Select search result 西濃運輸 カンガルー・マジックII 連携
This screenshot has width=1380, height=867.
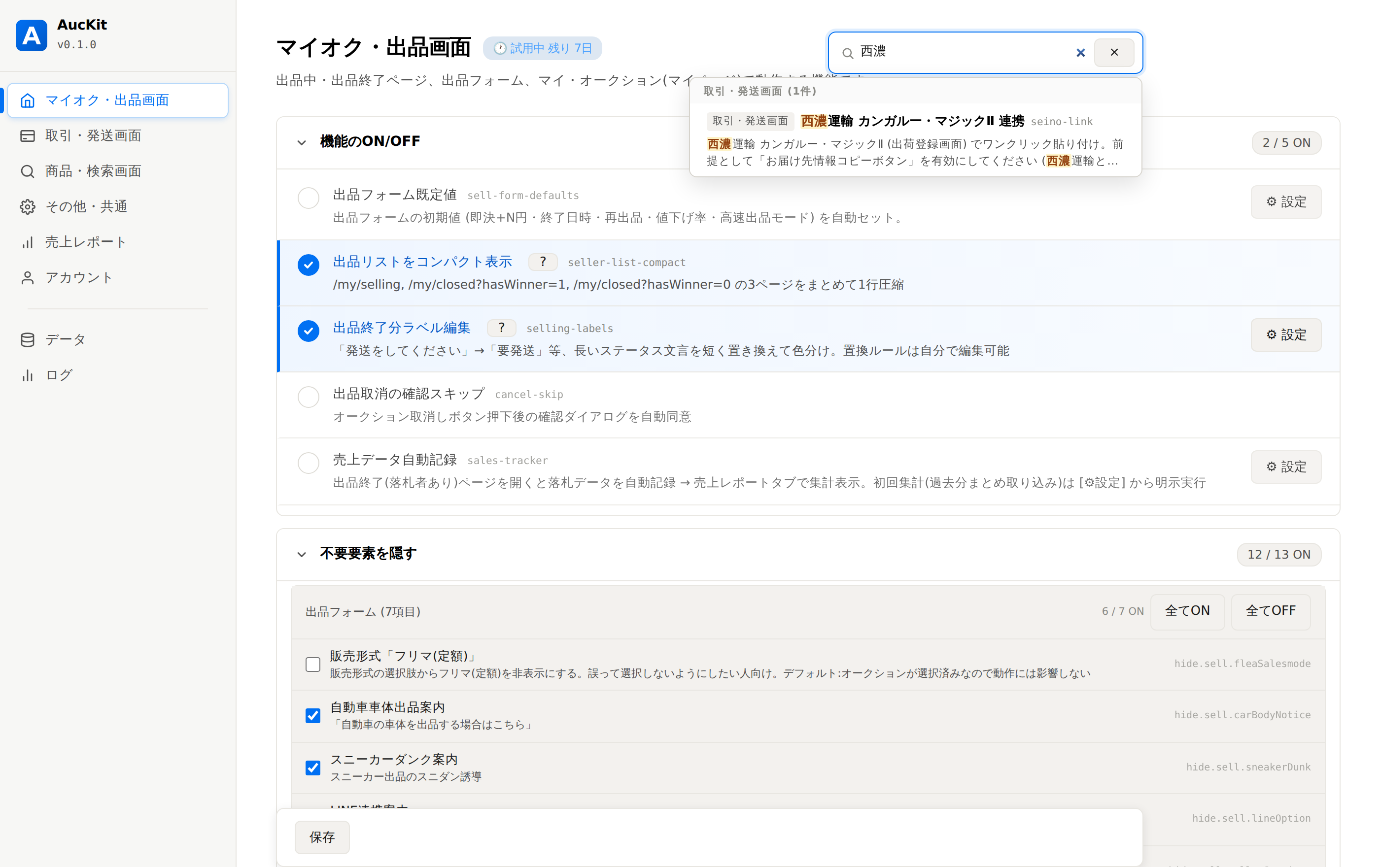(x=915, y=140)
